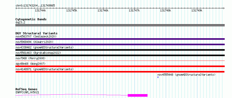
Task: Click the nsv4338462 (gnomADStructuralVariants) label
Action: pos(45,47)
